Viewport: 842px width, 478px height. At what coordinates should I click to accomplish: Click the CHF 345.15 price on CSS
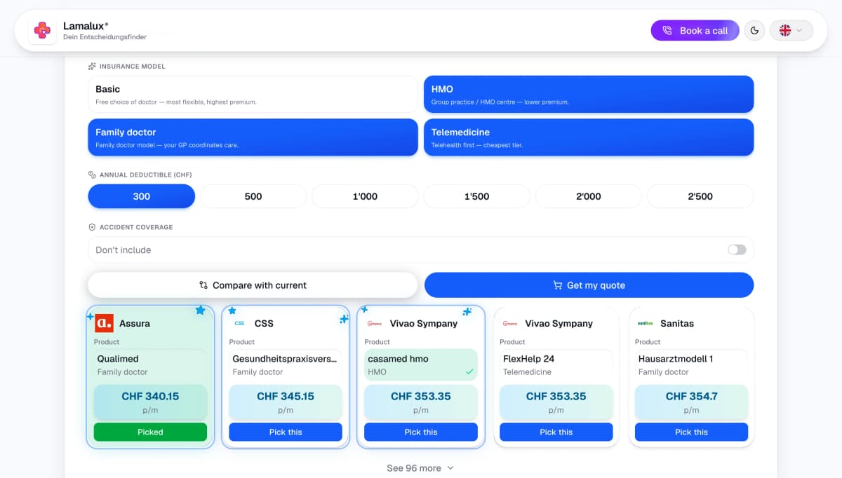pos(286,396)
